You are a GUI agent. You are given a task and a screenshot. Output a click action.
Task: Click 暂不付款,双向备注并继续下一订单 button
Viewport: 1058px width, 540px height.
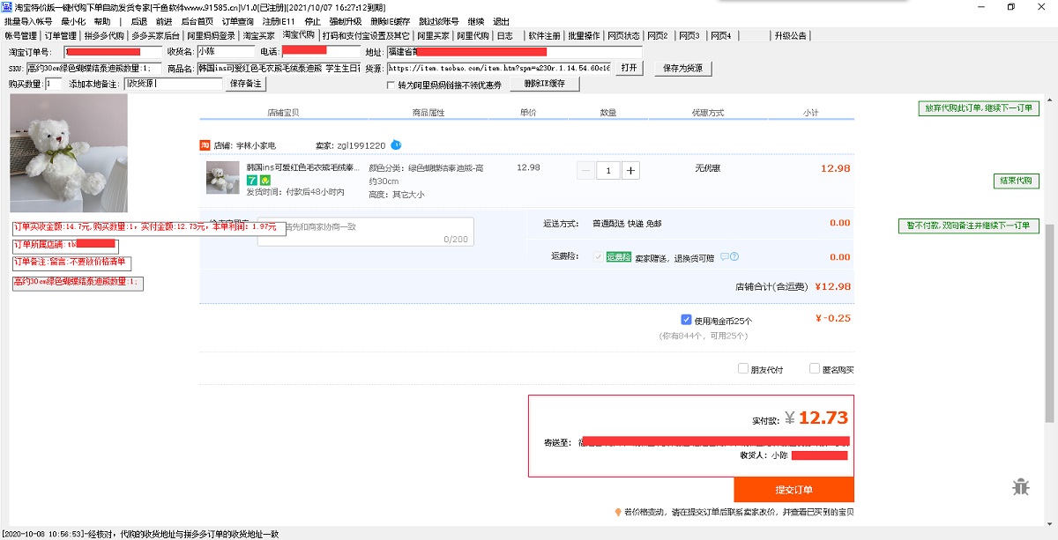coord(969,226)
